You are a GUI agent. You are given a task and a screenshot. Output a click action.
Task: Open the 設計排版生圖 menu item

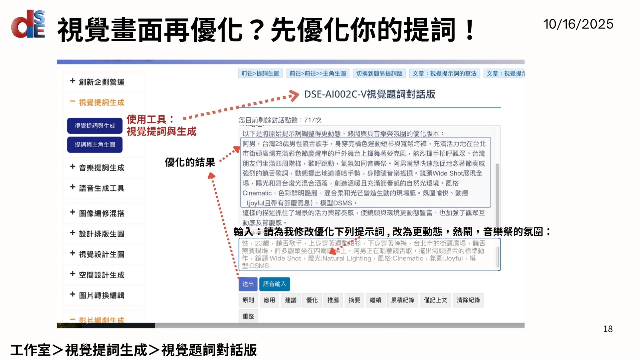pos(102,234)
